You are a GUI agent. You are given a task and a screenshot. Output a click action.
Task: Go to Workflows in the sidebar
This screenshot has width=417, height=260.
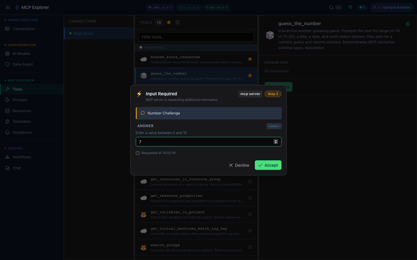point(22,157)
